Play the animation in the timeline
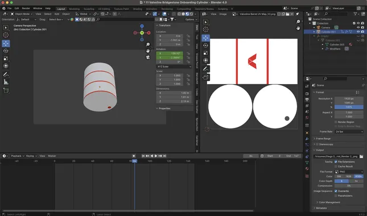Image resolution: width=367 pixels, height=216 pixels. [156, 156]
